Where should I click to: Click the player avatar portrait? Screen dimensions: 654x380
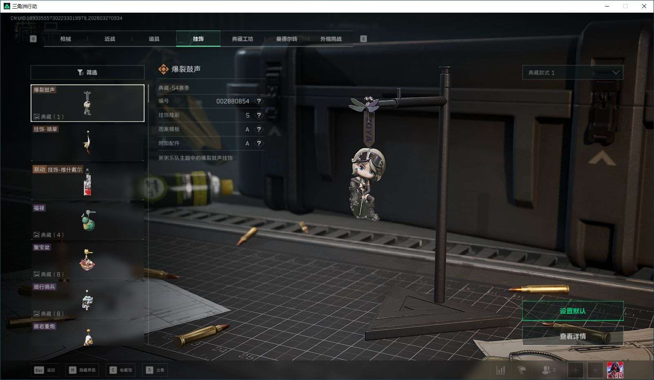pos(615,370)
